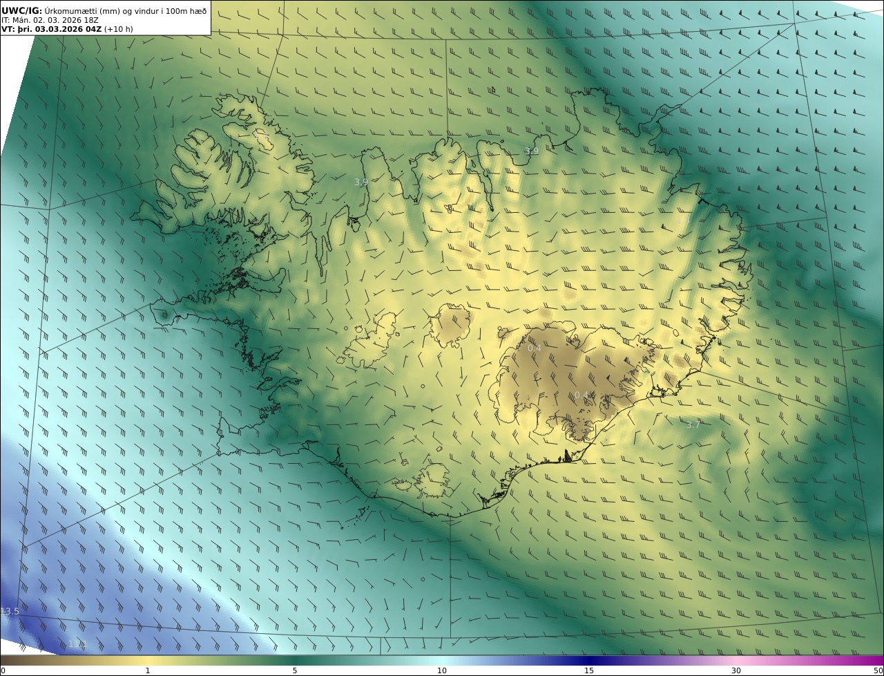The image size is (884, 676).
Task: Click the 1 tick label on the color scale
Action: tap(147, 670)
